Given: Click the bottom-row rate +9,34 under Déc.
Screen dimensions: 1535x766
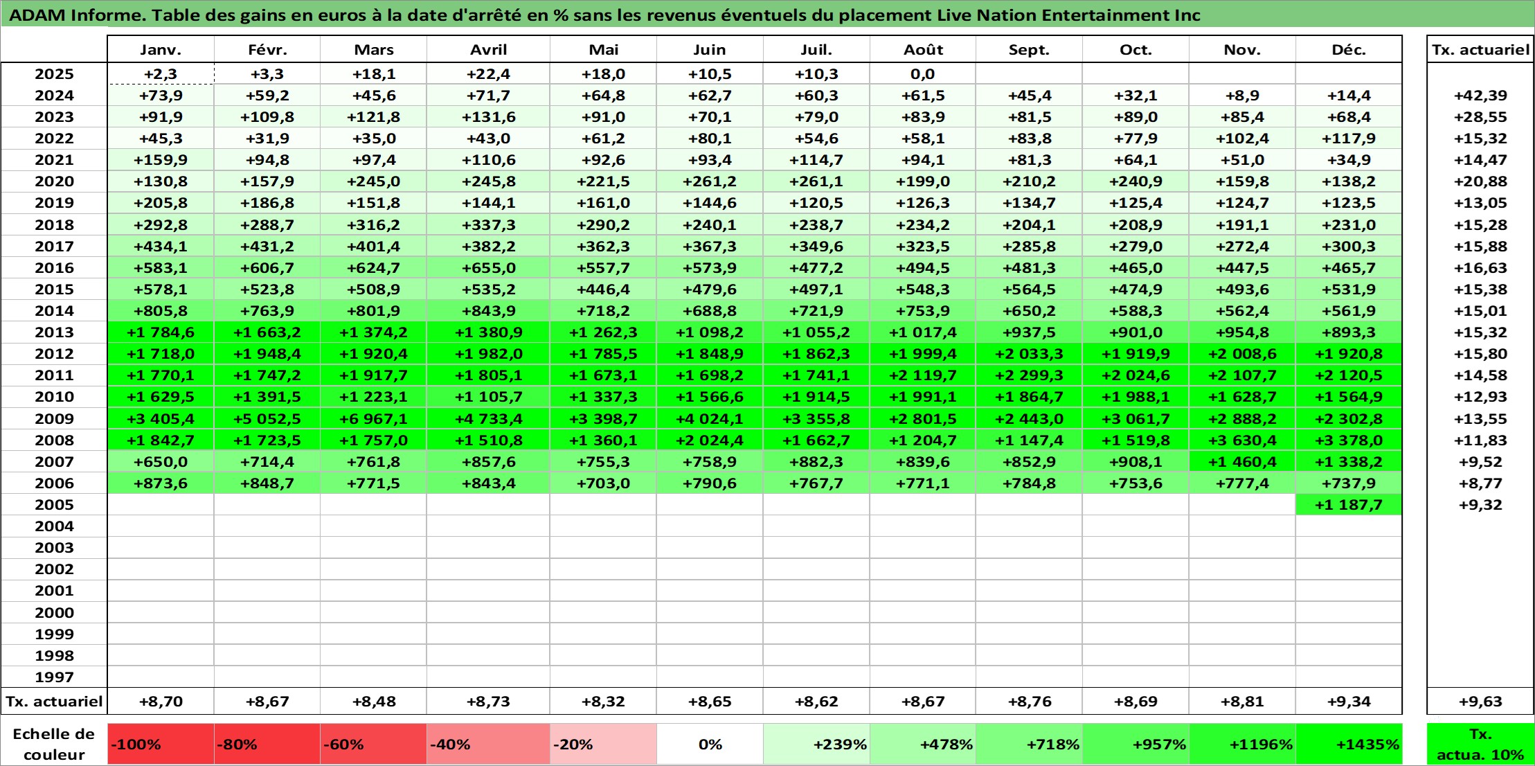Looking at the screenshot, I should pyautogui.click(x=1348, y=702).
